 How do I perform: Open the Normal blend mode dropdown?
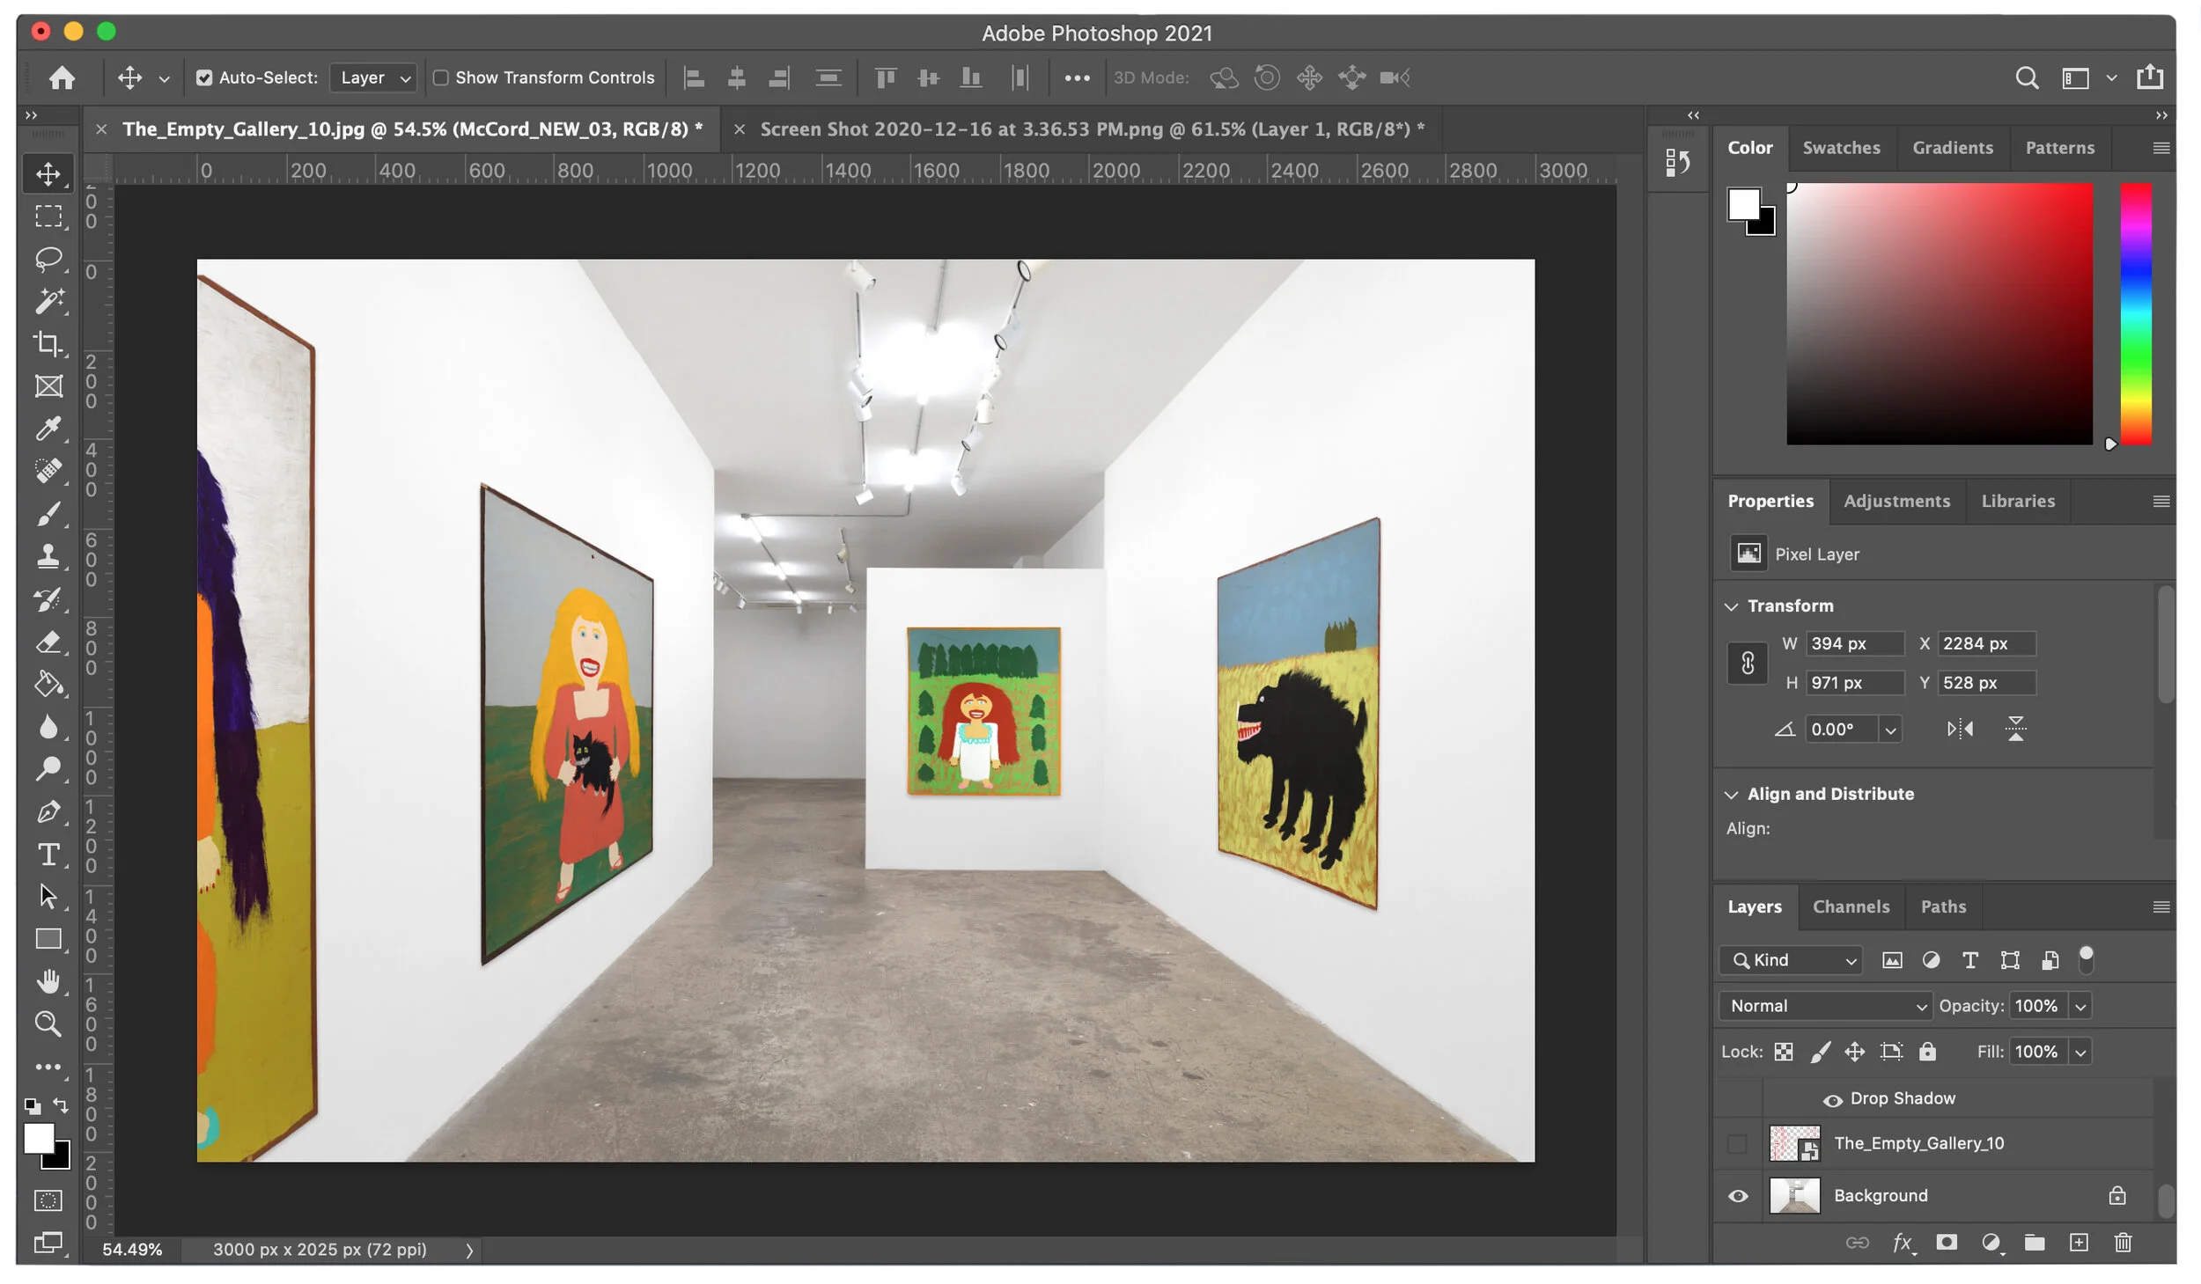click(1825, 1006)
